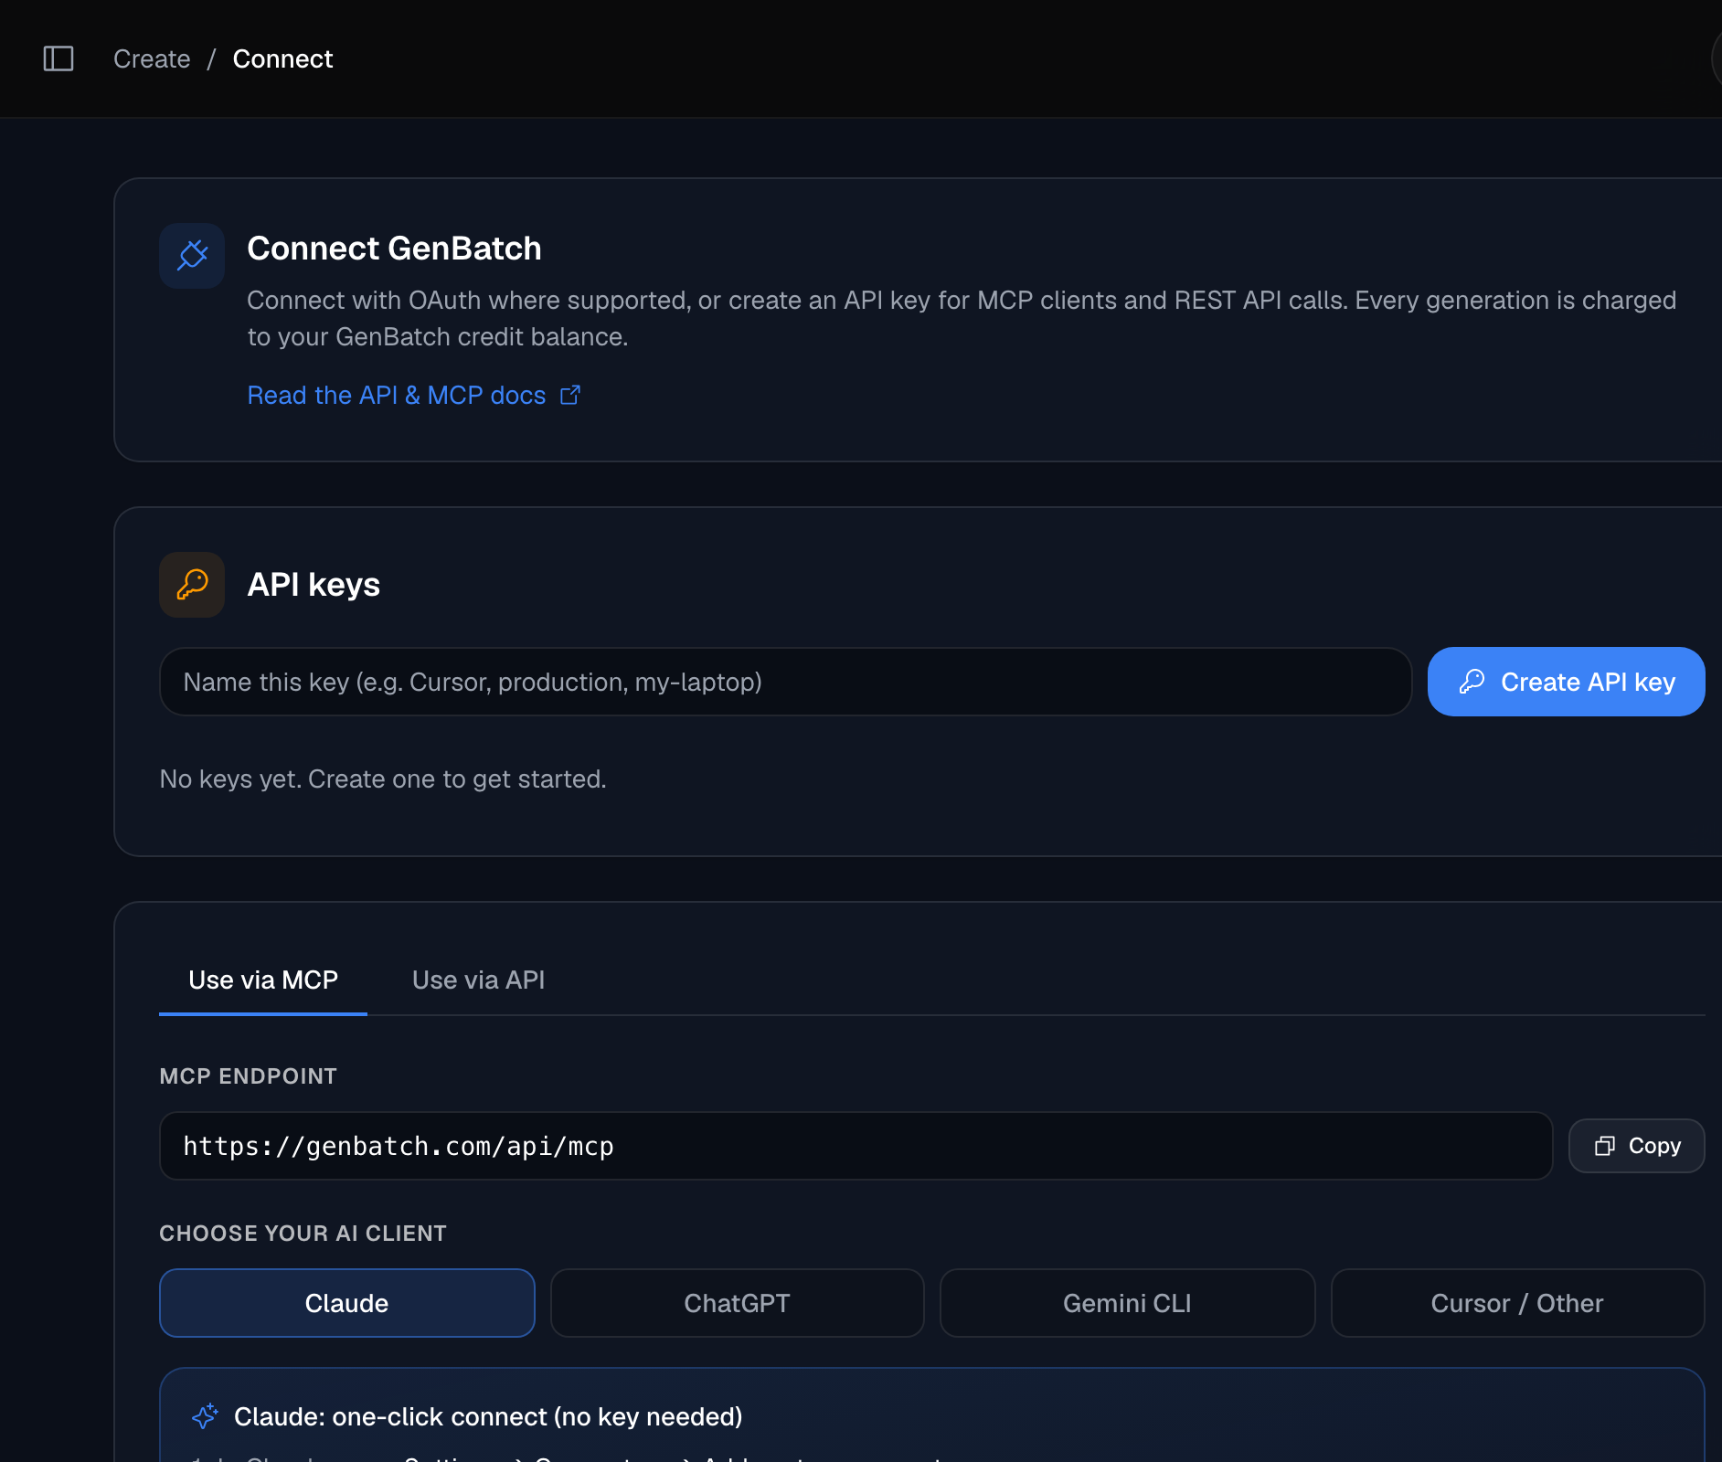This screenshot has height=1462, width=1722.
Task: Click the sparkle icon beside Claude one-click connect
Action: point(205,1416)
